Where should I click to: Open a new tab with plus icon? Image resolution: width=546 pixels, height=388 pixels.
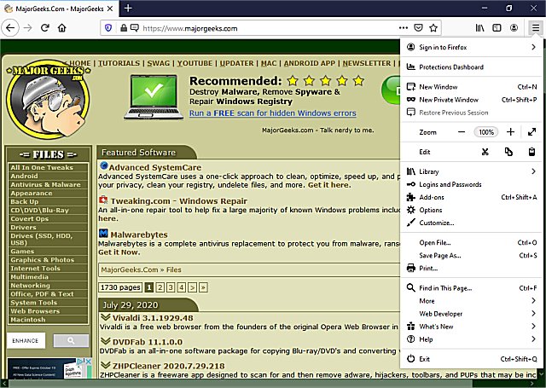pos(128,8)
